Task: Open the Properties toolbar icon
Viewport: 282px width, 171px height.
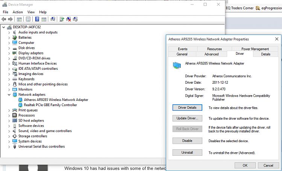Action: click(28, 19)
